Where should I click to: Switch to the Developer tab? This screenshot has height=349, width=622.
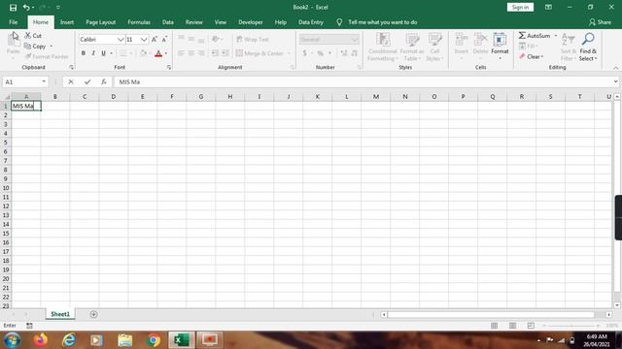point(251,22)
